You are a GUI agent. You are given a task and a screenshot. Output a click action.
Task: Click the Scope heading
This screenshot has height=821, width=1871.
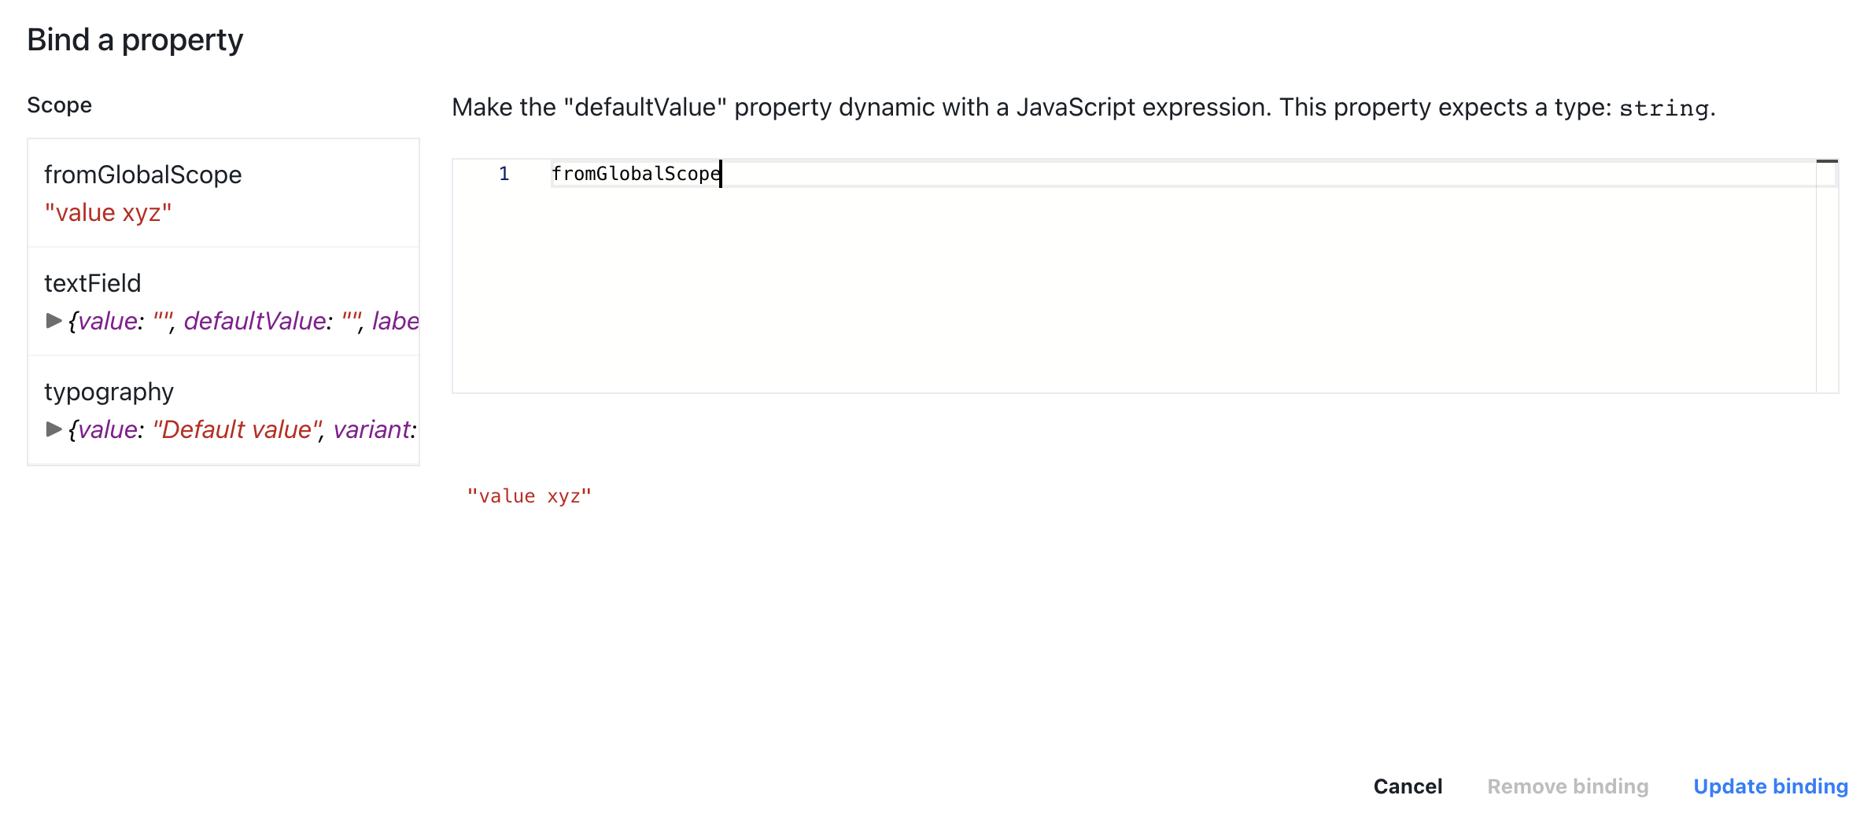tap(59, 105)
